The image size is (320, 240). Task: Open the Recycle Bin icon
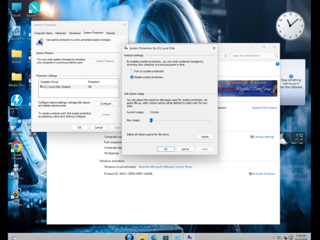17,33
